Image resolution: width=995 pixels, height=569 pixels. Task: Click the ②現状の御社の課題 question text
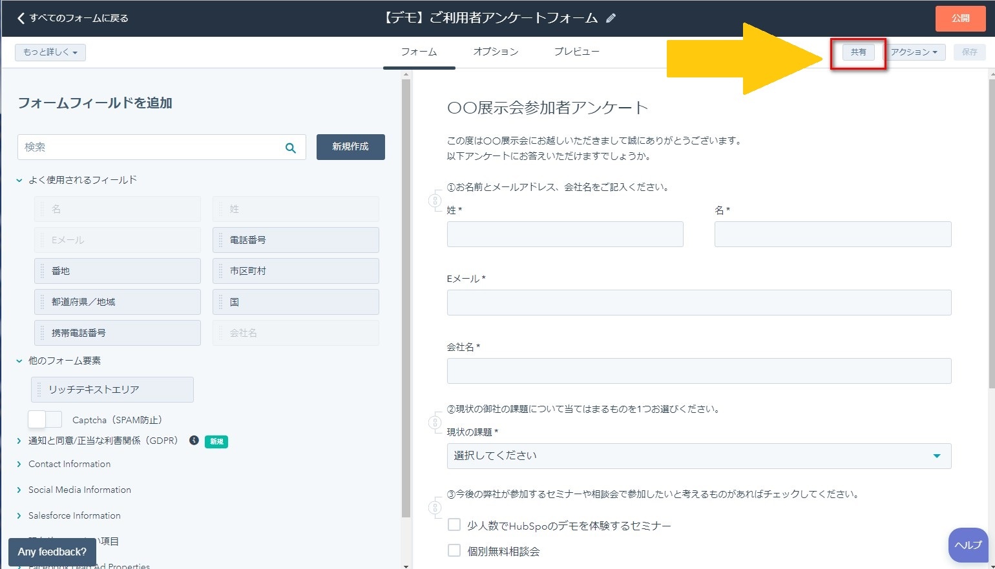click(585, 409)
